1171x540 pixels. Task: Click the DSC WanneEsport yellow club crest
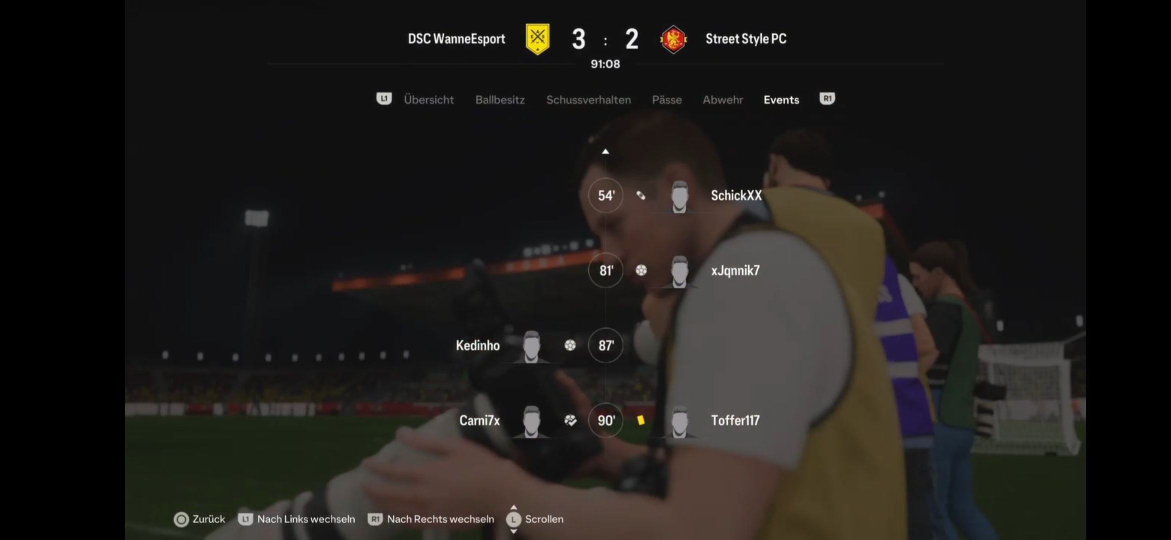[537, 39]
